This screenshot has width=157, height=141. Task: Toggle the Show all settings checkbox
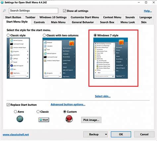coord(65,11)
